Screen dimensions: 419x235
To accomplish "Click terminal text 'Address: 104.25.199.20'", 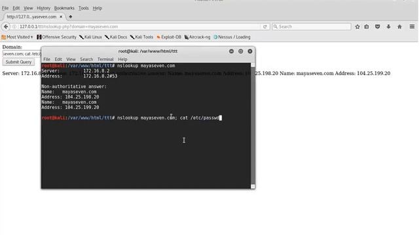I will (x=70, y=107).
